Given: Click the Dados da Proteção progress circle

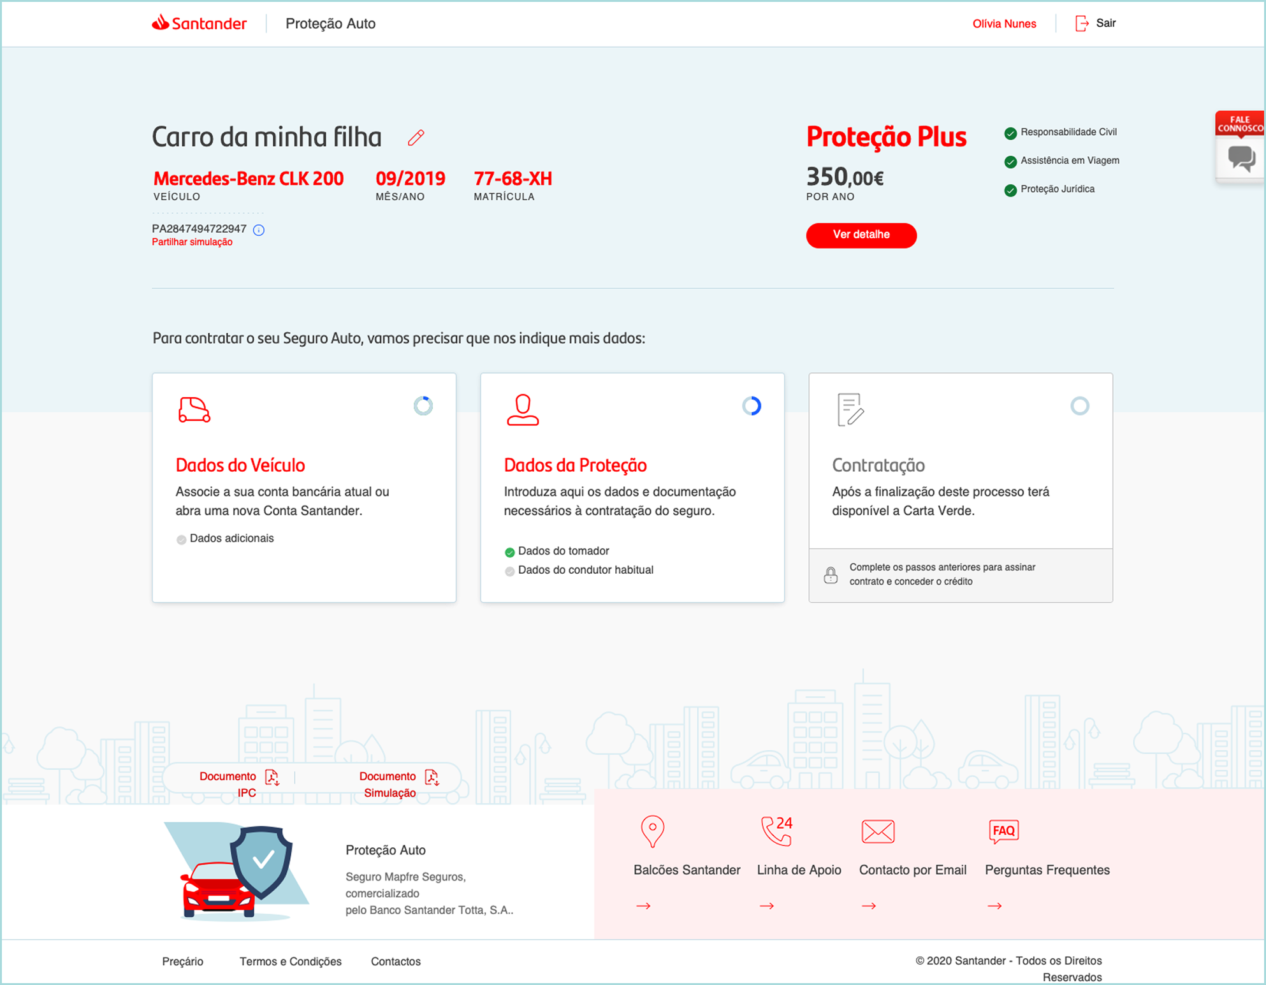Looking at the screenshot, I should (752, 406).
